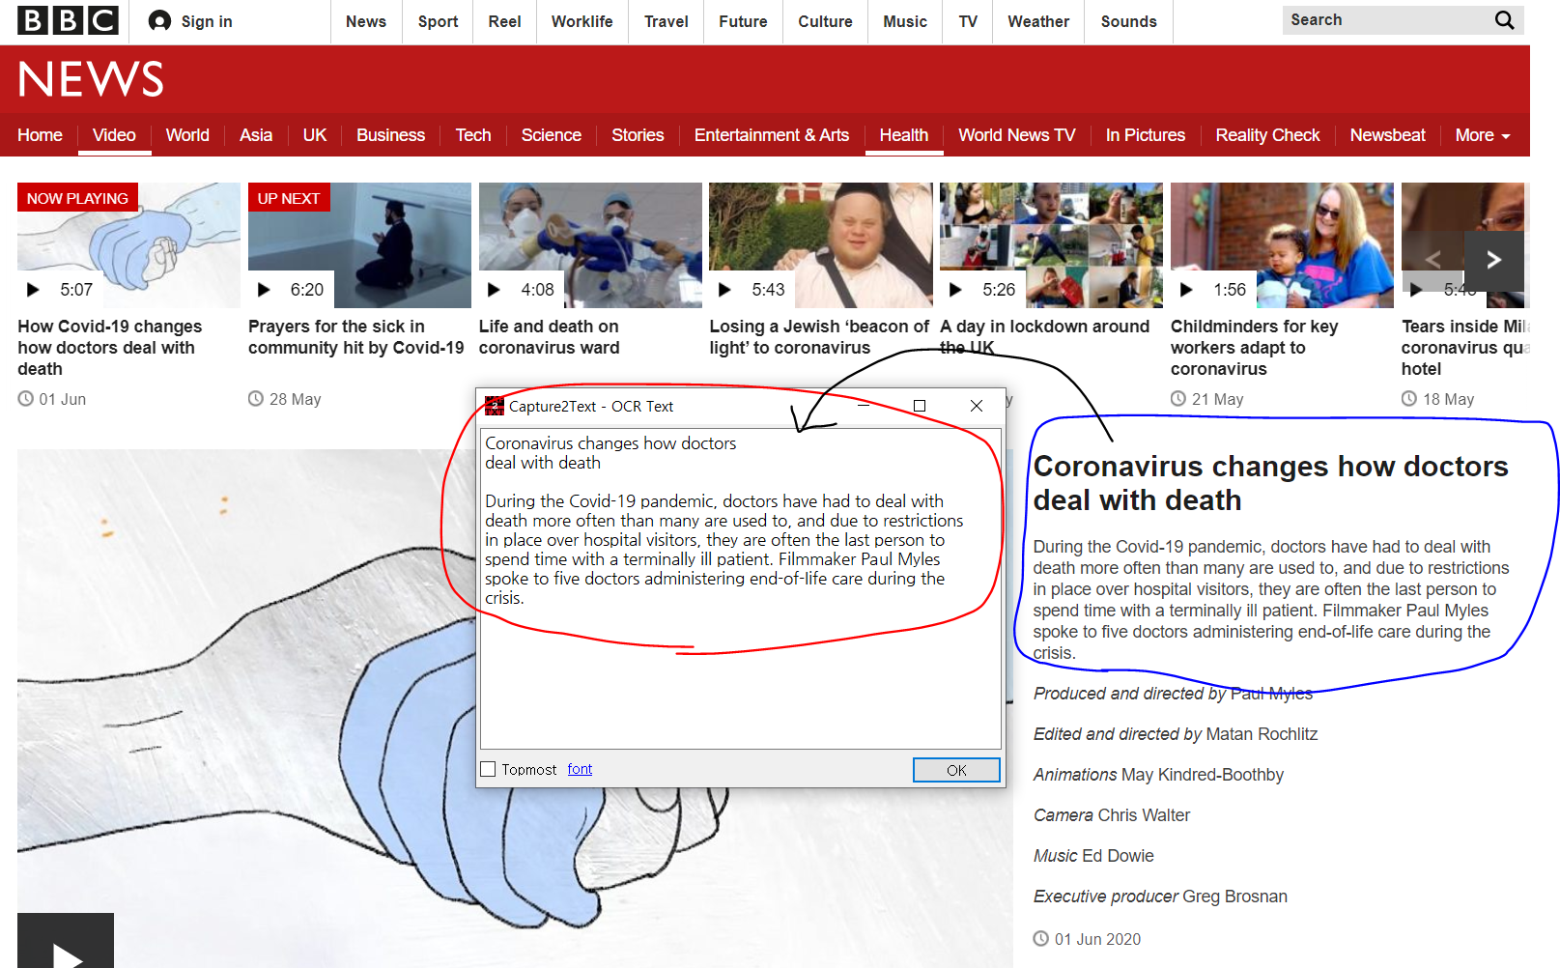Open 'How Covid-19 changes how doctors deal with death' headline
The image size is (1560, 968).
tap(110, 348)
